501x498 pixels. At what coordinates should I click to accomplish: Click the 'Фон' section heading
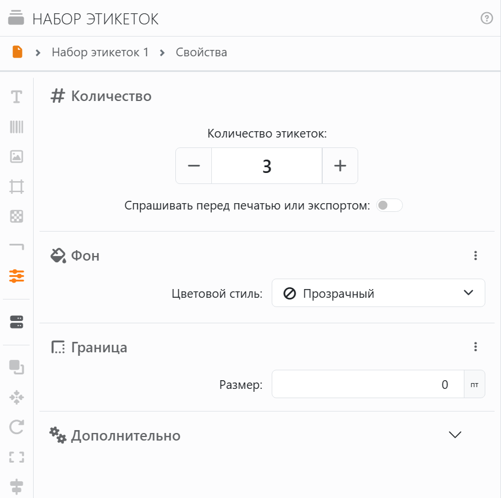coord(85,256)
